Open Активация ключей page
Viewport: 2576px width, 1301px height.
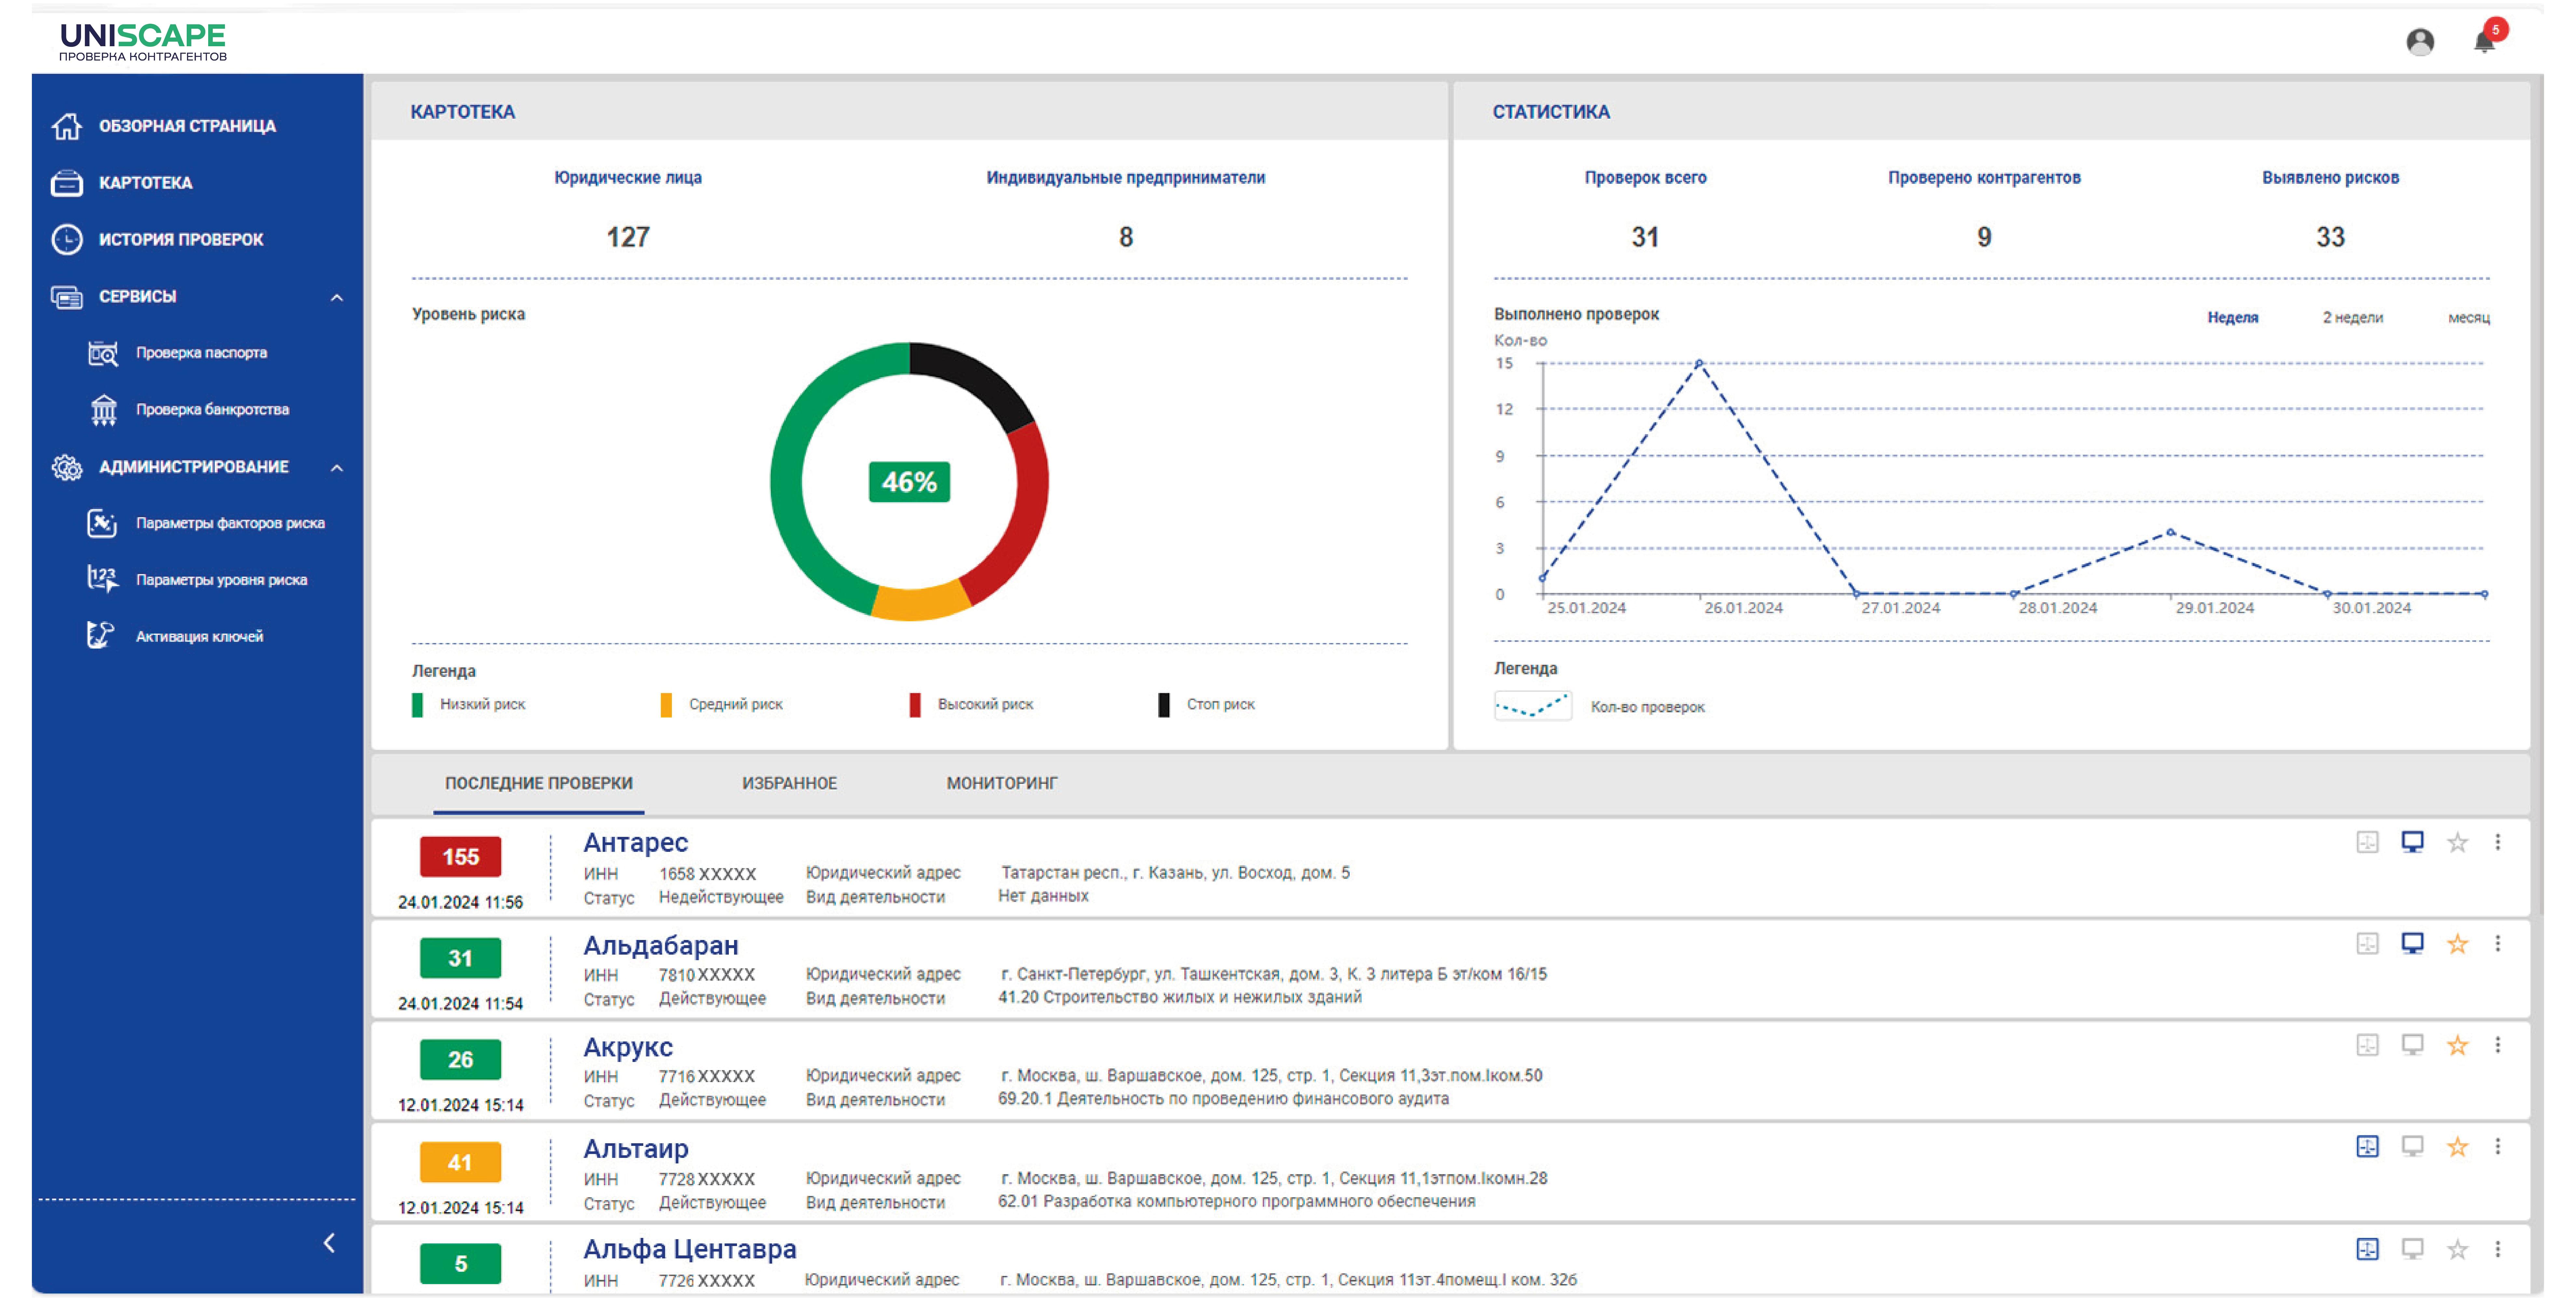(x=199, y=637)
